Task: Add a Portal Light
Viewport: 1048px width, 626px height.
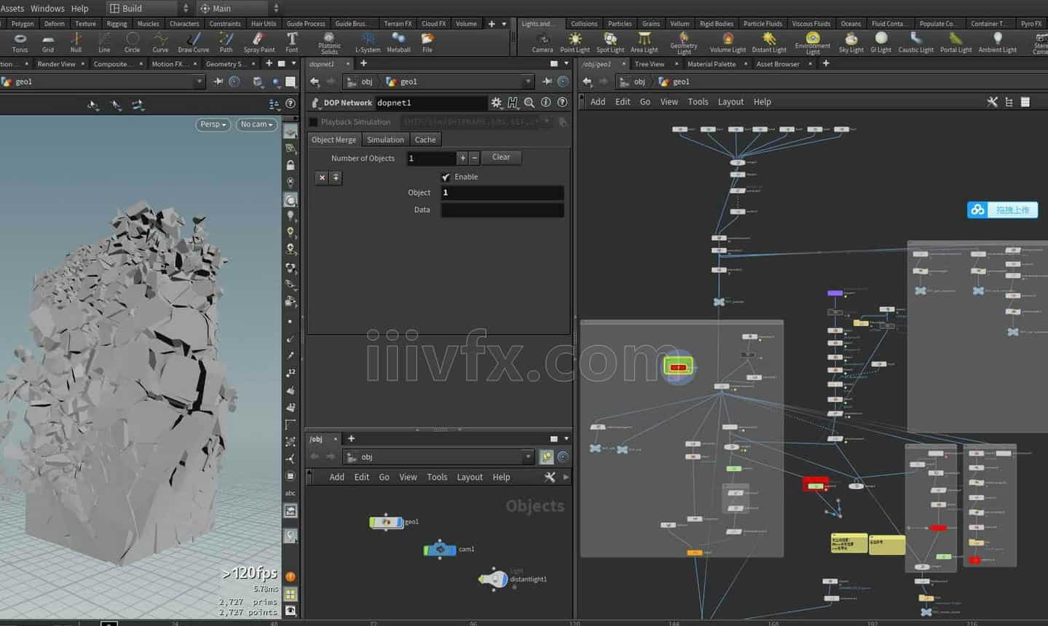Action: point(956,42)
